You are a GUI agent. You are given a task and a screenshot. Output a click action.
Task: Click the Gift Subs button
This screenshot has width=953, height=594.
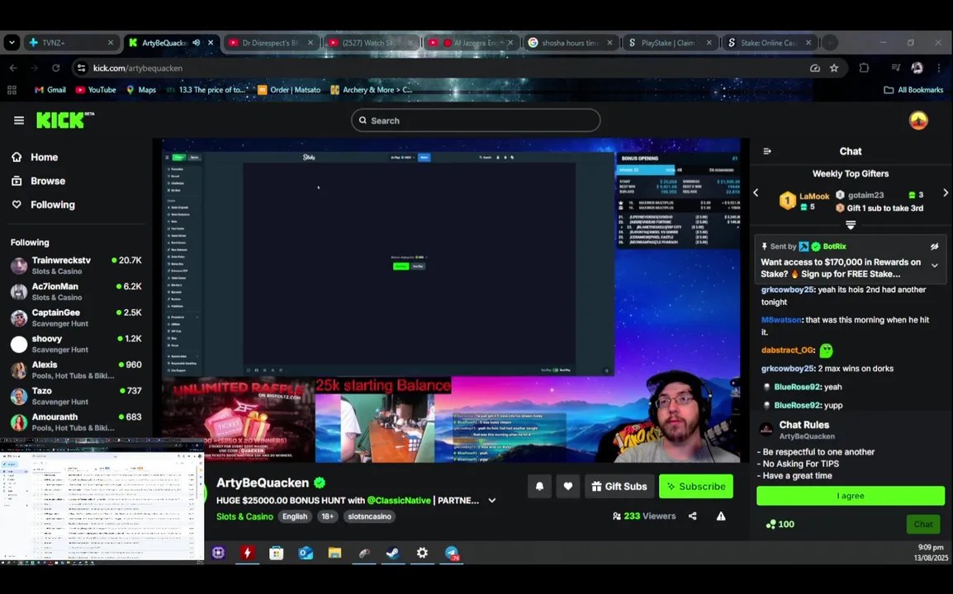click(x=619, y=486)
